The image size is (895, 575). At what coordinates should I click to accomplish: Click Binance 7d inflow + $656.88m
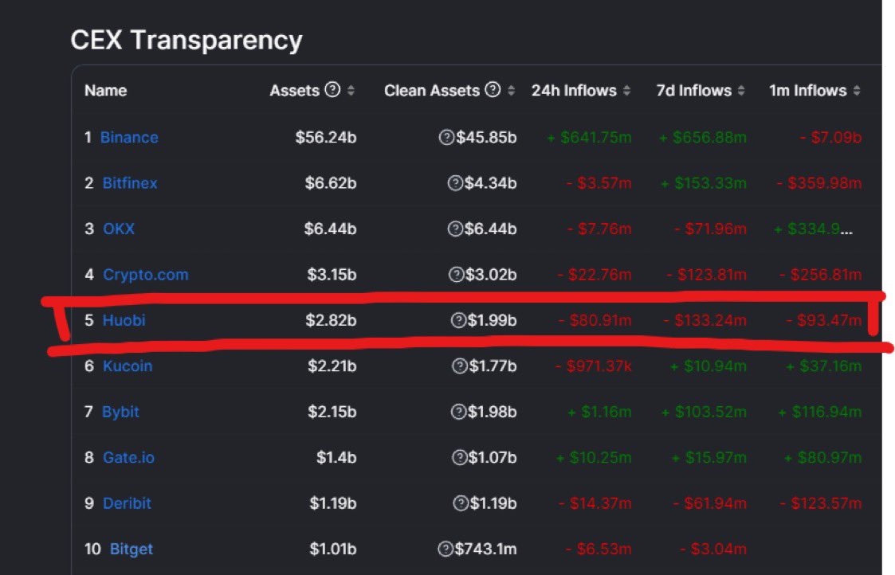pyautogui.click(x=703, y=138)
